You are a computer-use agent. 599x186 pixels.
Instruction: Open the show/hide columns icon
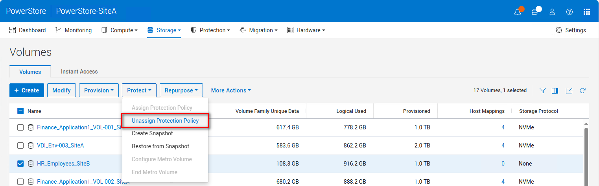click(x=555, y=90)
